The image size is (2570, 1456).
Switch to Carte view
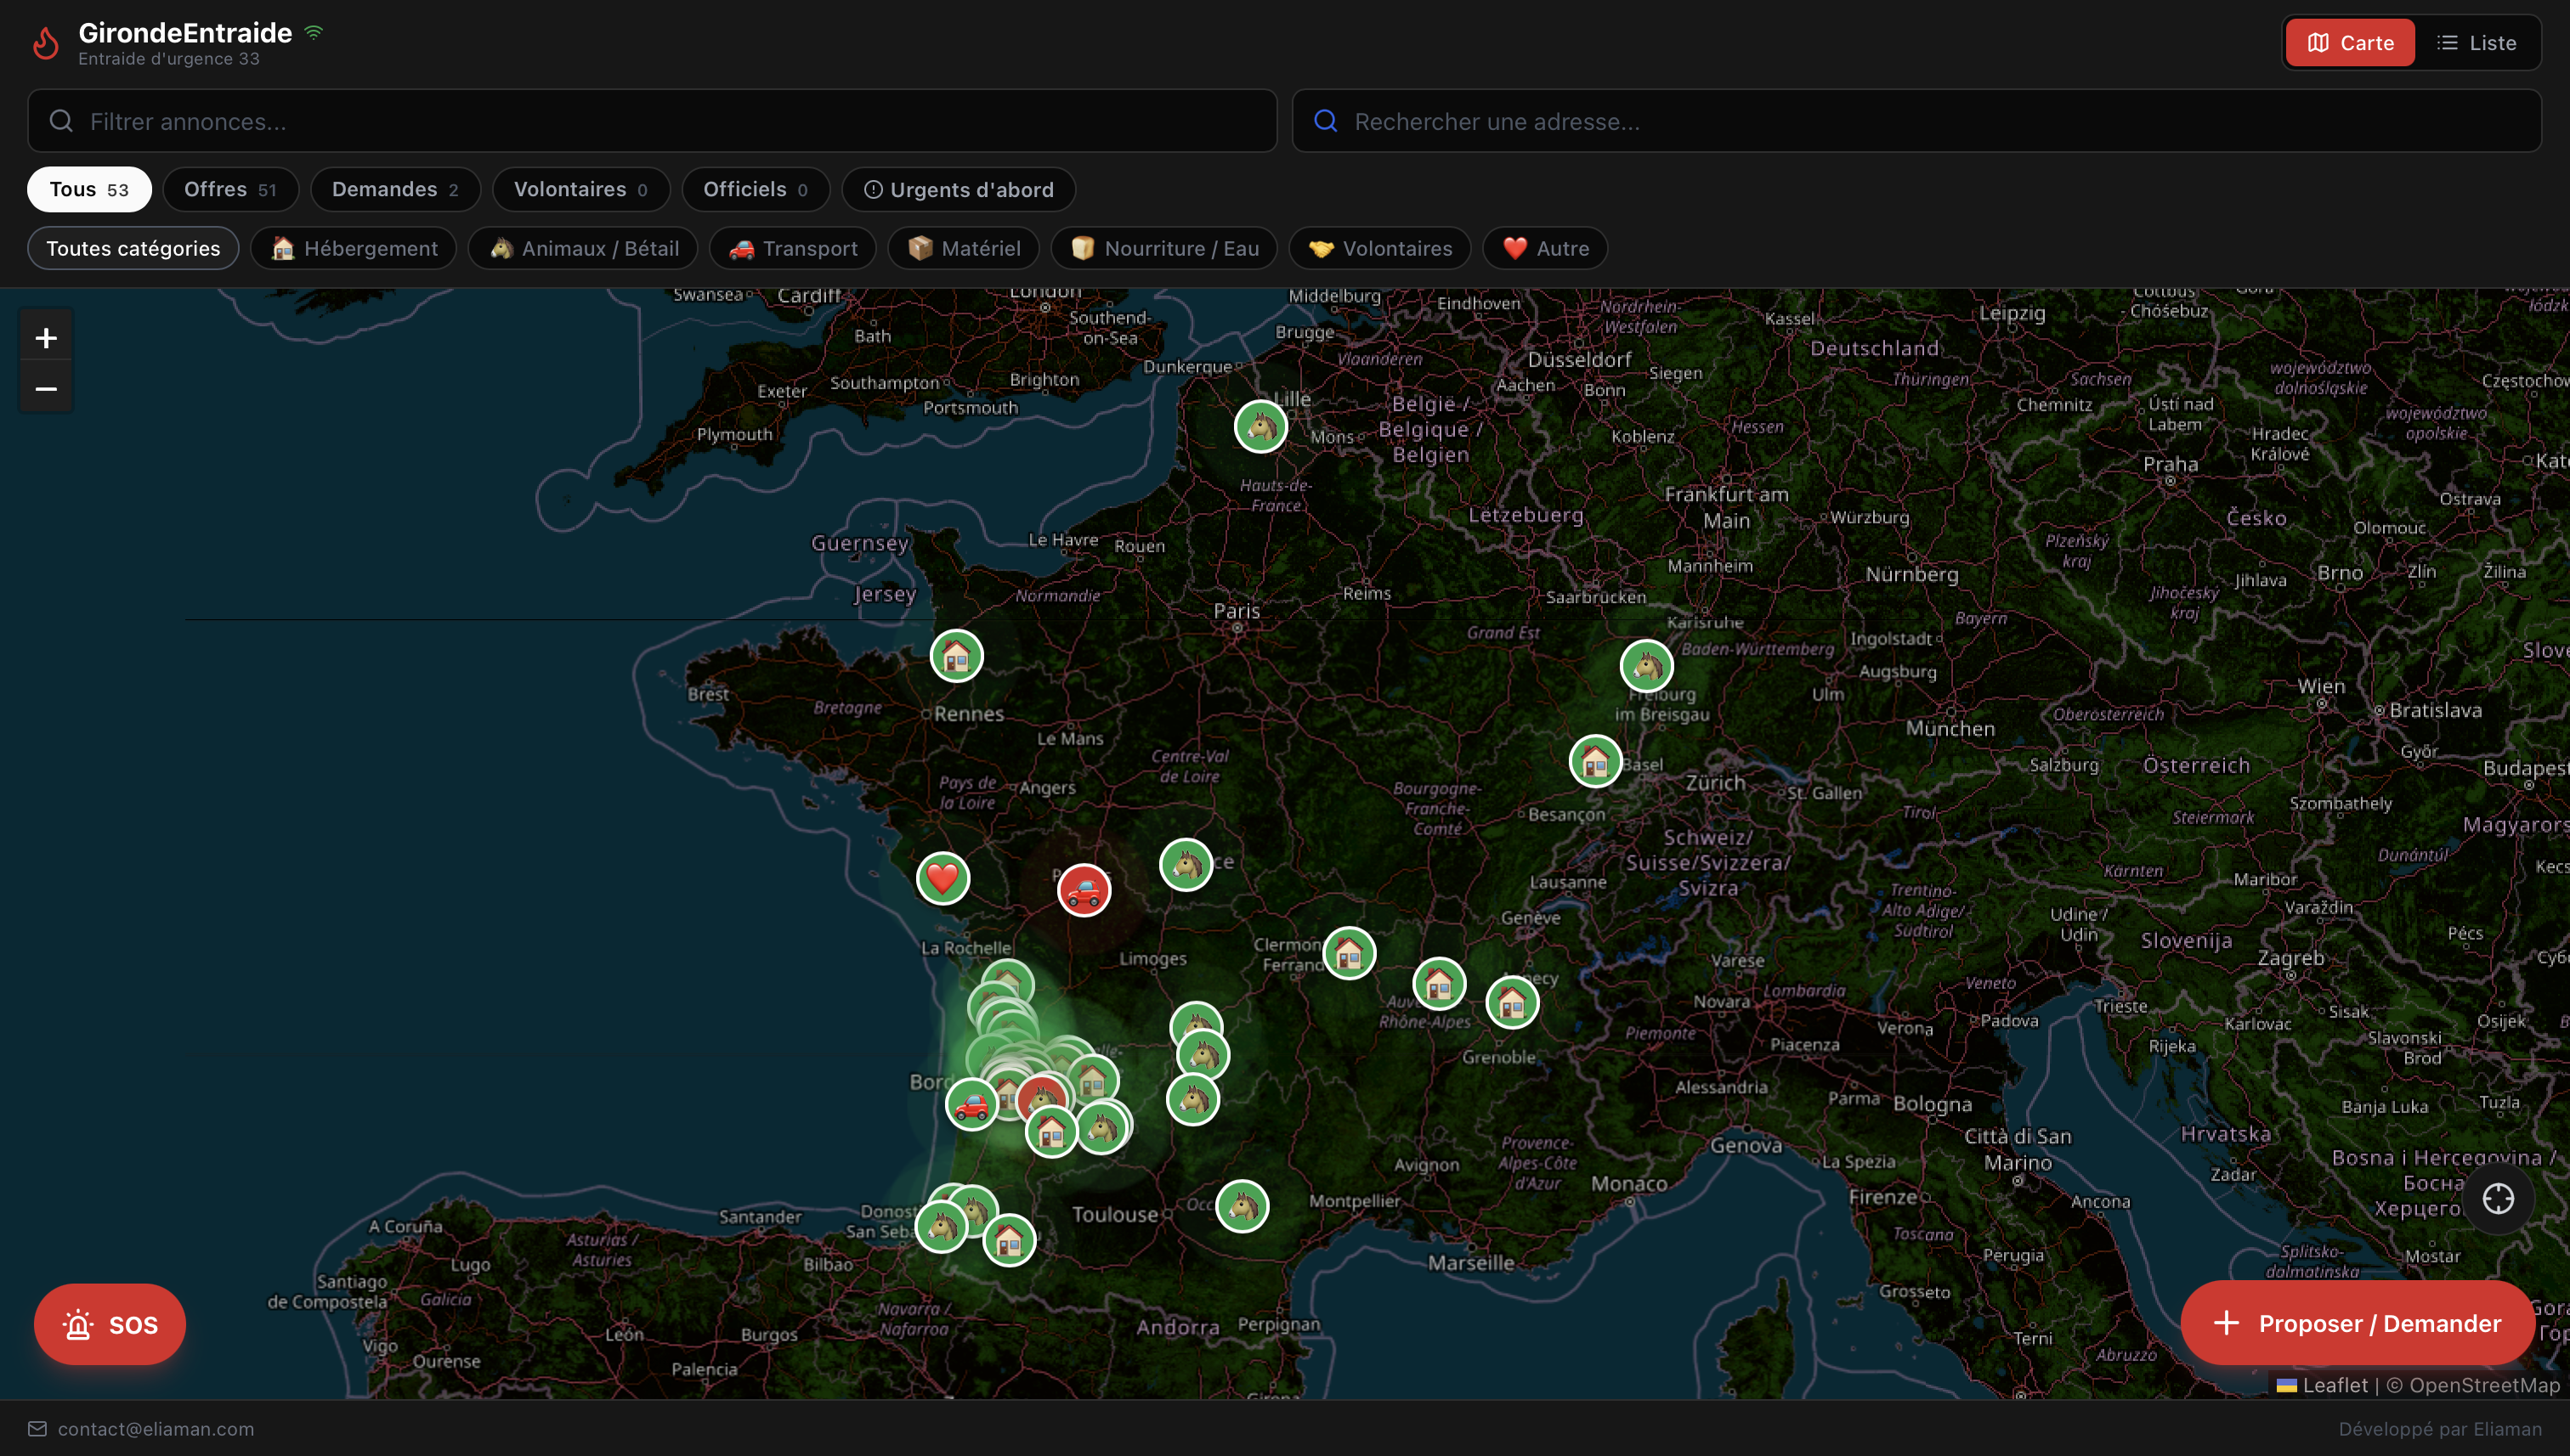tap(2350, 43)
